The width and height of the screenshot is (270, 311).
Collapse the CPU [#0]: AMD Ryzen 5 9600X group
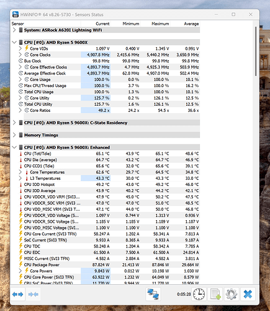[x=14, y=42]
